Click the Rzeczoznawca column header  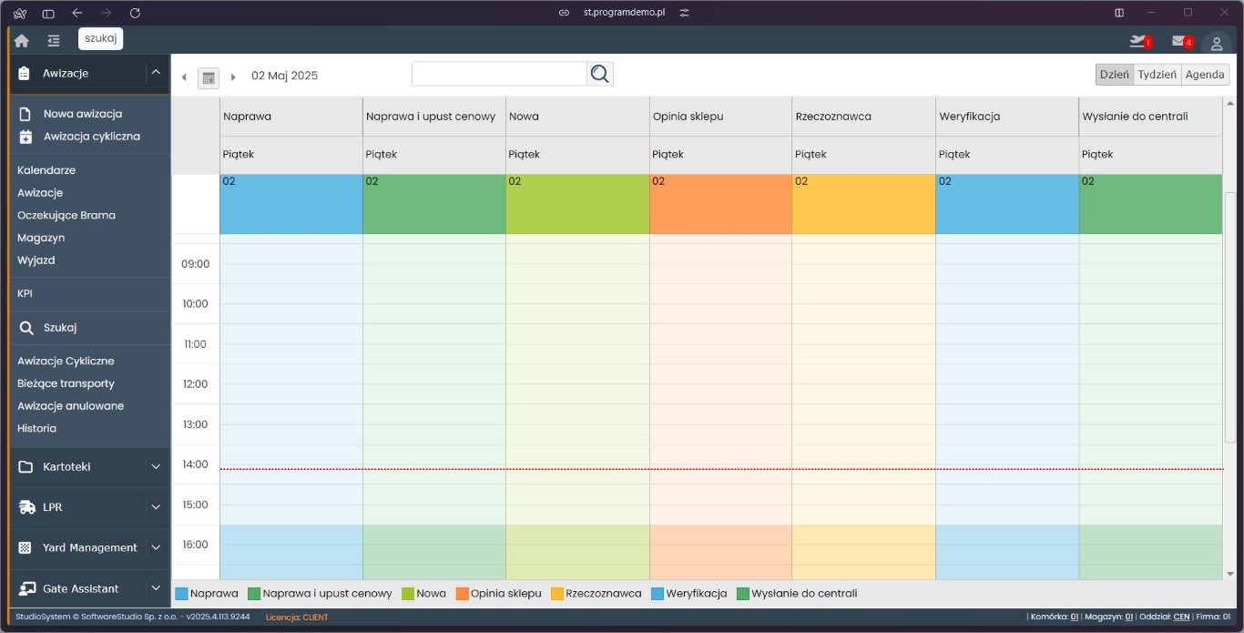tap(863, 117)
